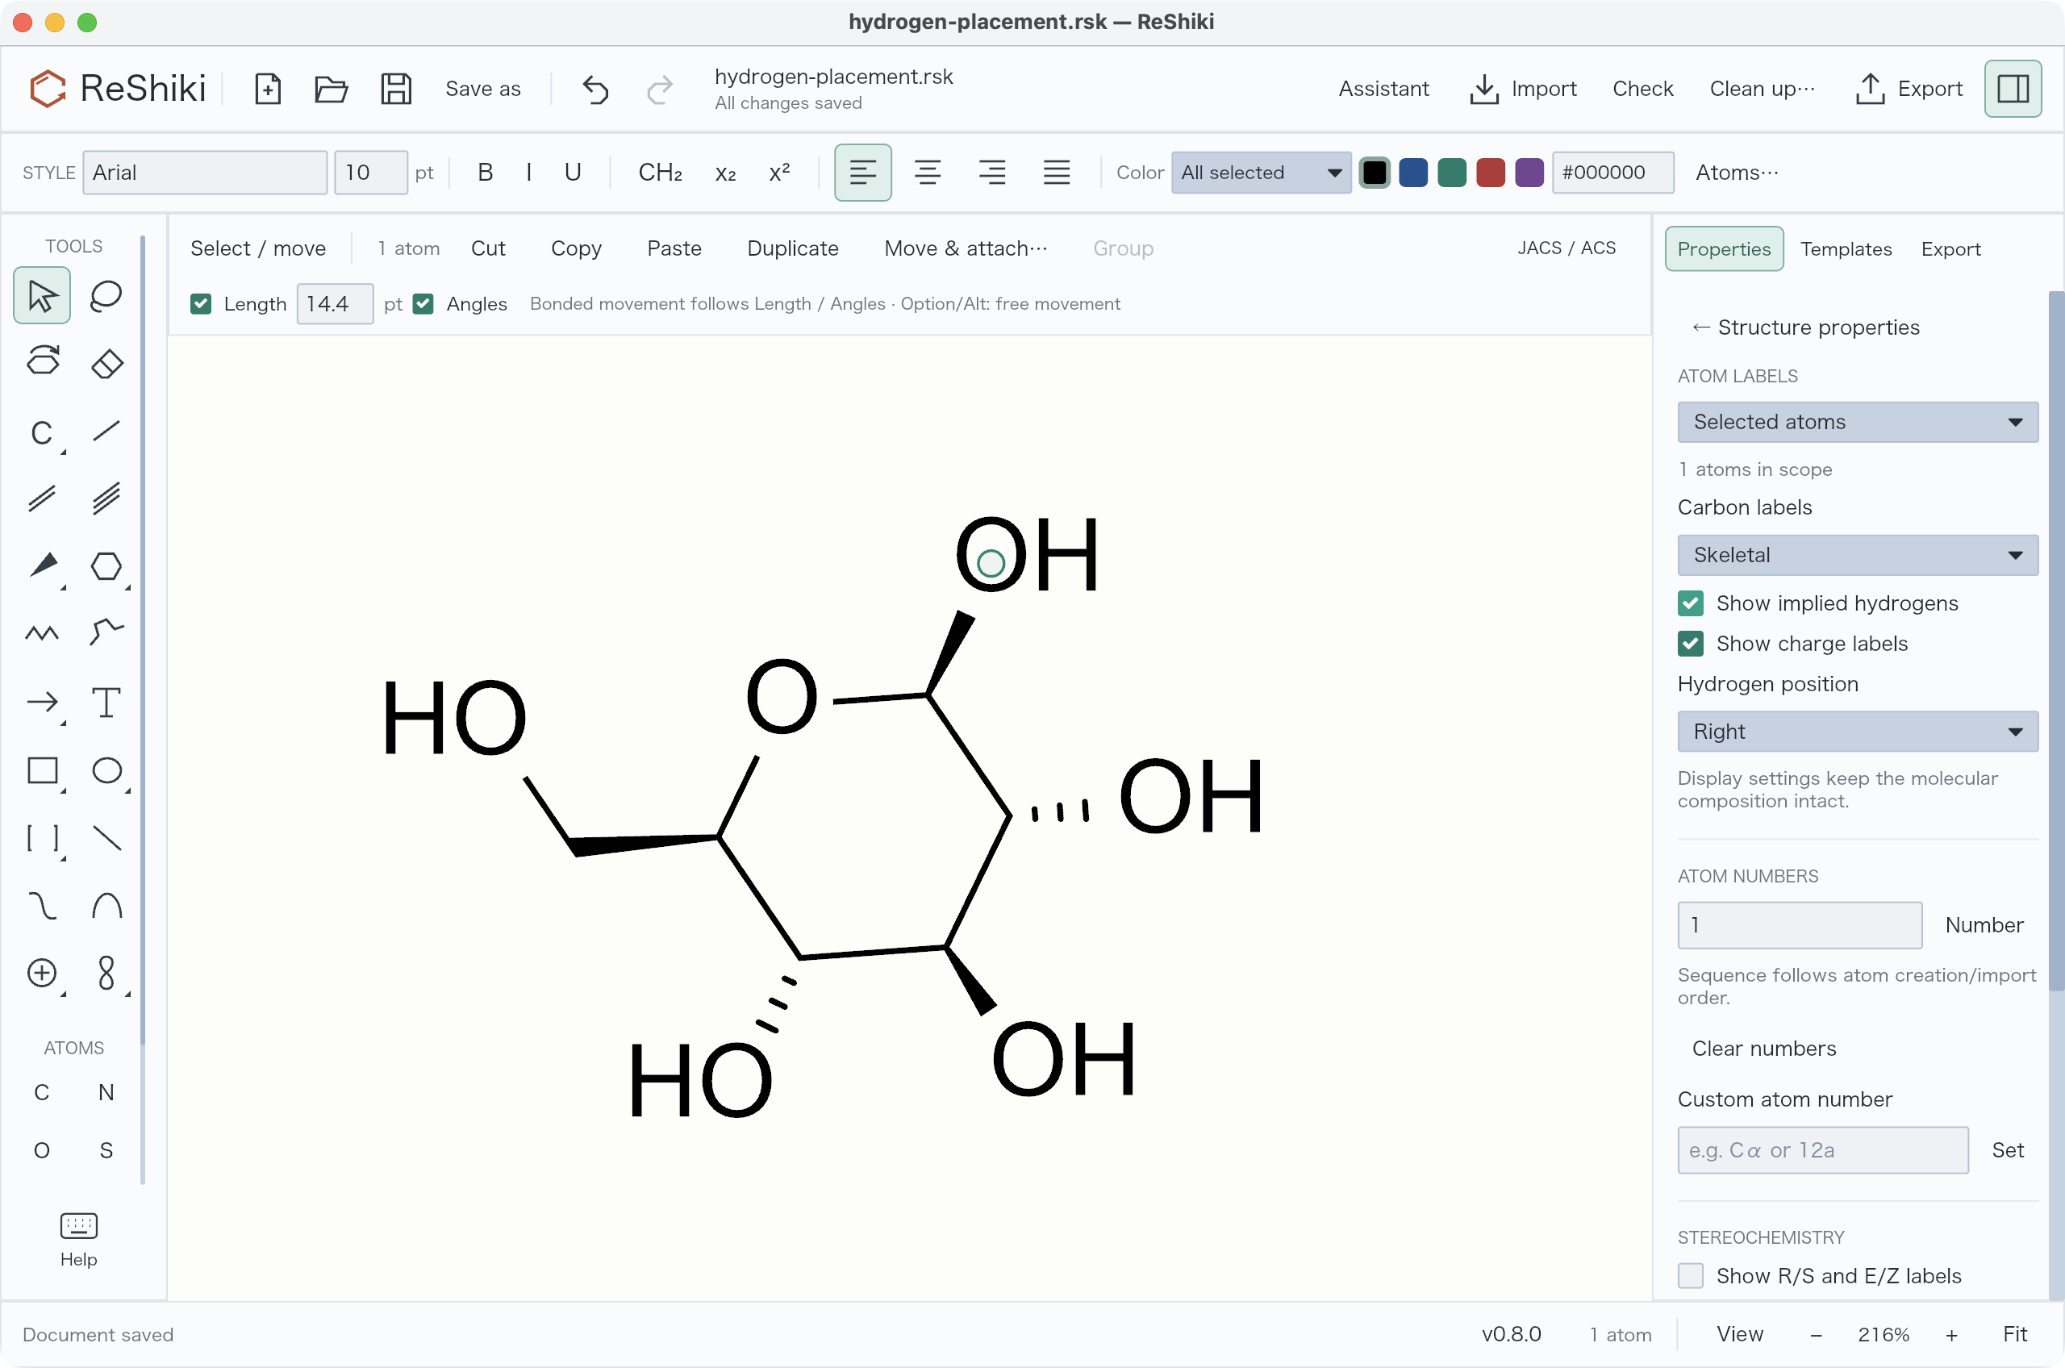This screenshot has height=1368, width=2065.
Task: Click Set for custom atom number
Action: pyautogui.click(x=2007, y=1150)
